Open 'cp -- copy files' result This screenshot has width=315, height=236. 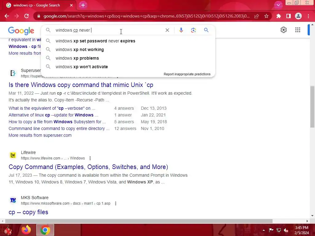pyautogui.click(x=28, y=212)
